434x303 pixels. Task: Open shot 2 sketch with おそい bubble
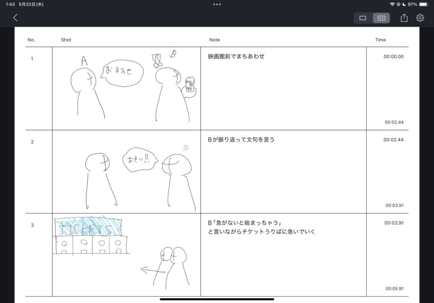point(126,172)
